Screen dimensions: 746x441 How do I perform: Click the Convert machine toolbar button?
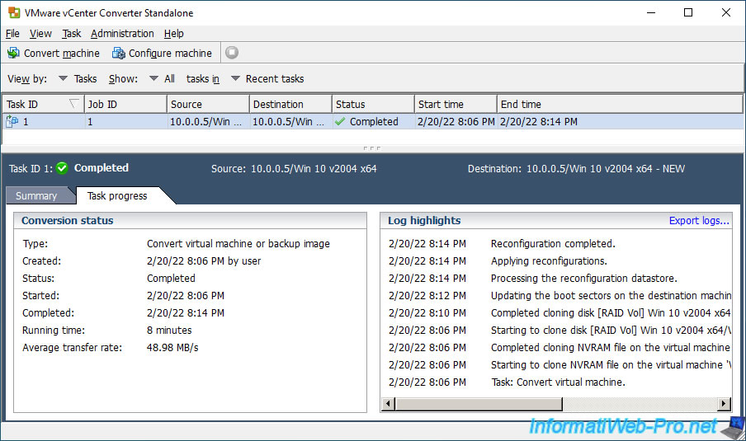coord(54,53)
